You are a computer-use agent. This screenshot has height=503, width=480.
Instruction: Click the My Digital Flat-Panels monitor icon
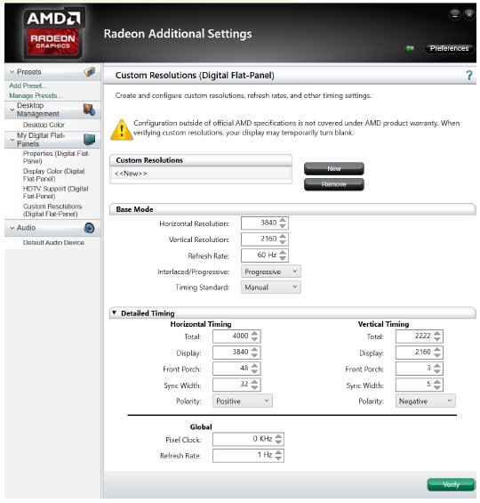pos(90,139)
